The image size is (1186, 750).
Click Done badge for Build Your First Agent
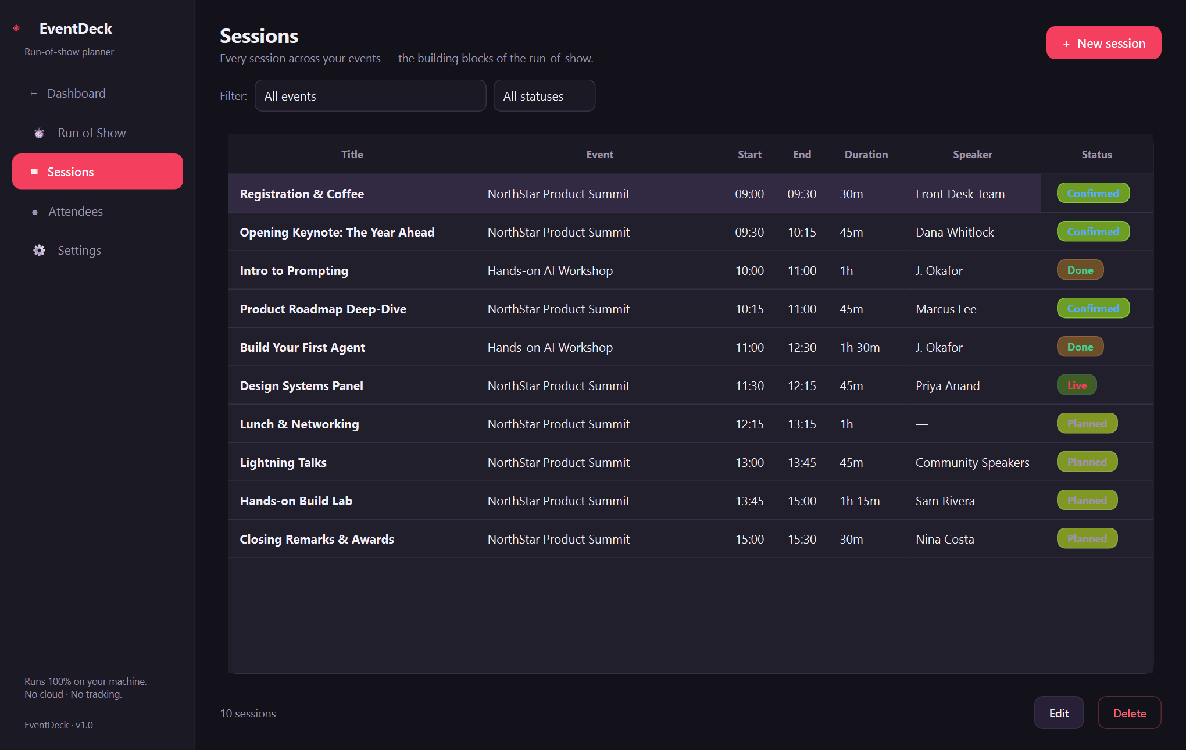coord(1080,347)
